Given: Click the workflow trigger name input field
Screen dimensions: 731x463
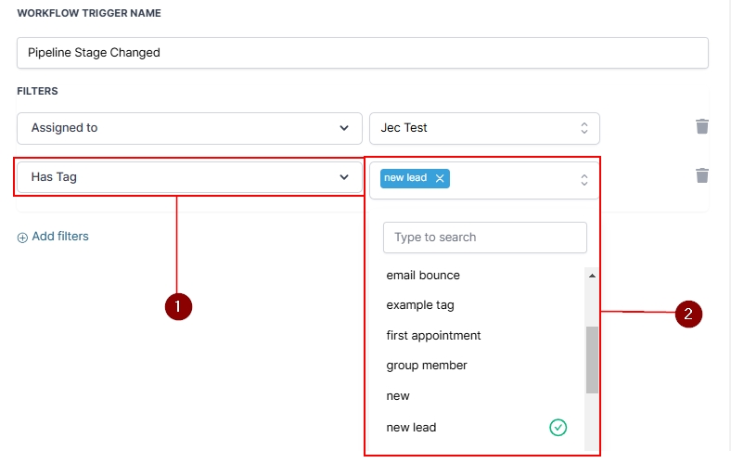Looking at the screenshot, I should (x=362, y=53).
